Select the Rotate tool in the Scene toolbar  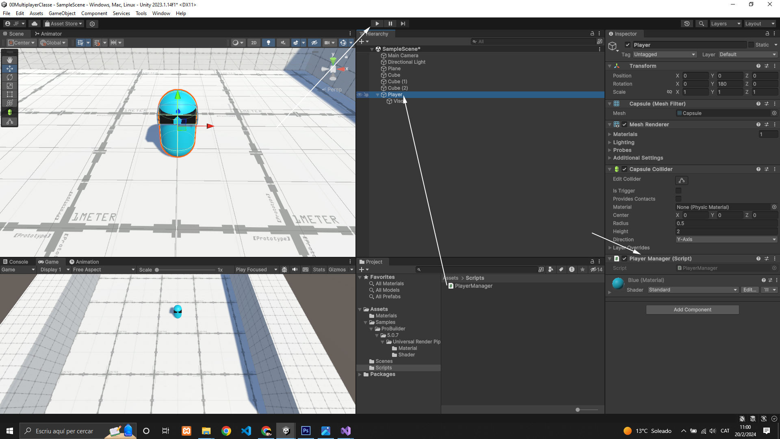point(10,77)
